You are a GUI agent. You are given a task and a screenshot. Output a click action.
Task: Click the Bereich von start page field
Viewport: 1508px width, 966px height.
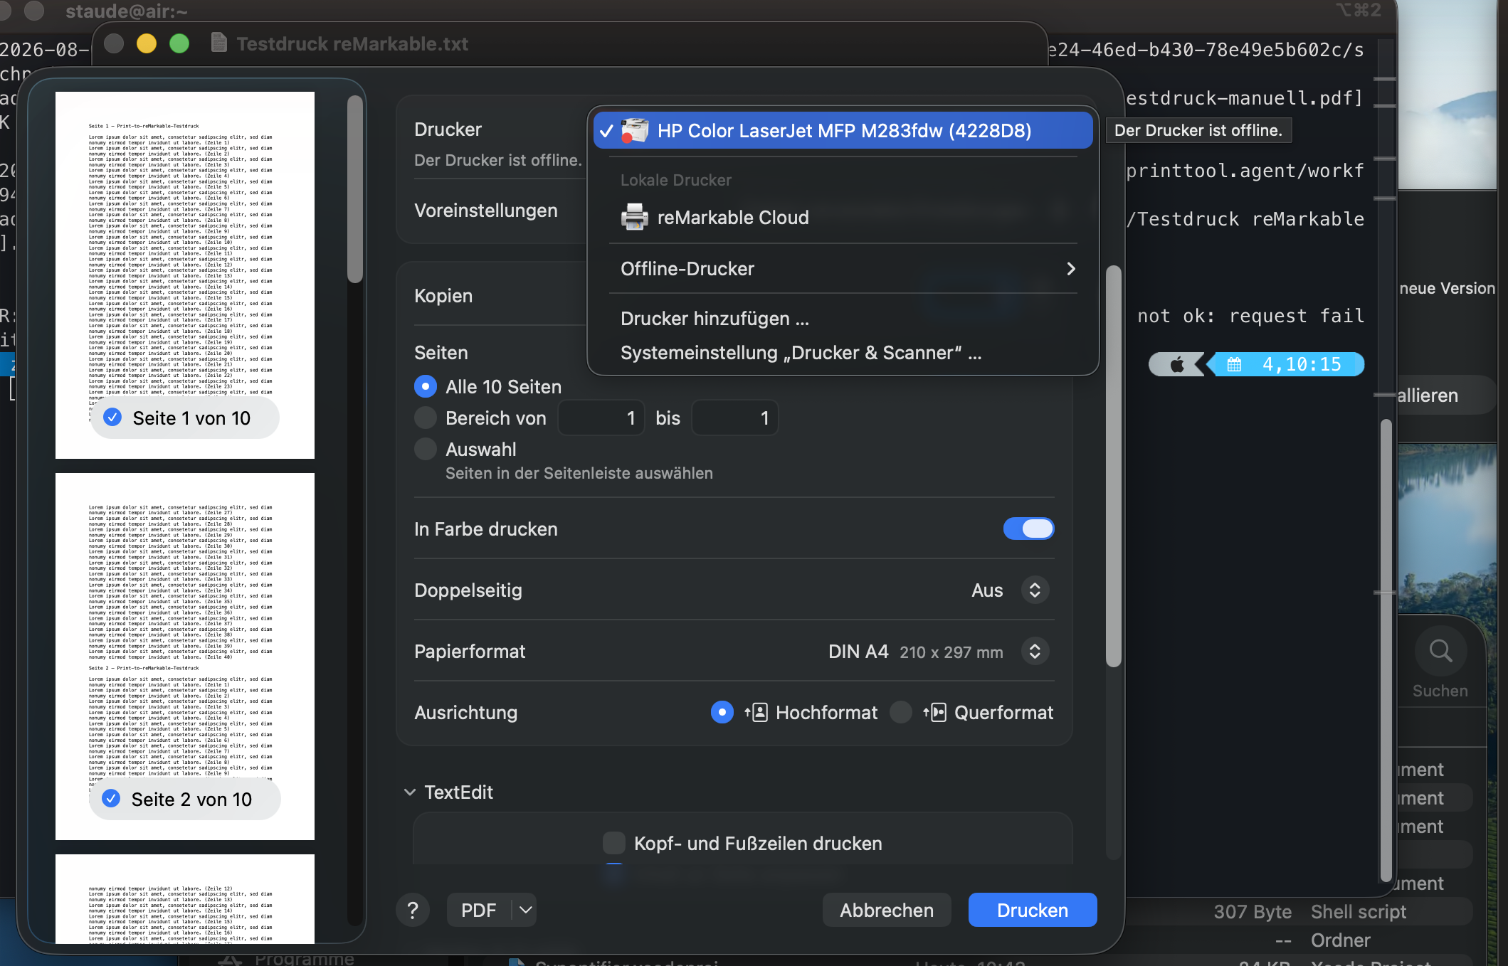pyautogui.click(x=601, y=418)
